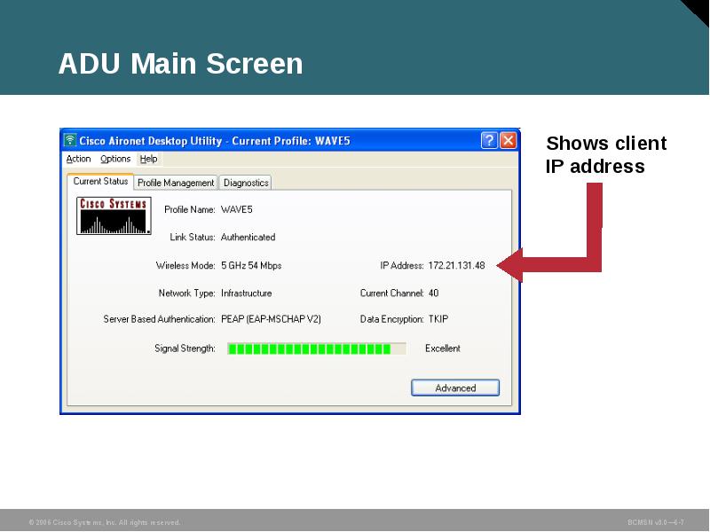Open the Action menu
Viewport: 710px width, 532px height.
tap(79, 159)
